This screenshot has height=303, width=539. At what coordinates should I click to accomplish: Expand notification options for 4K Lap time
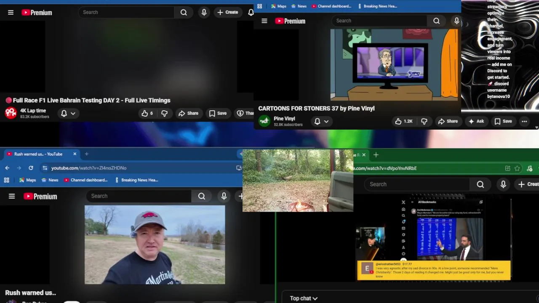point(68,113)
